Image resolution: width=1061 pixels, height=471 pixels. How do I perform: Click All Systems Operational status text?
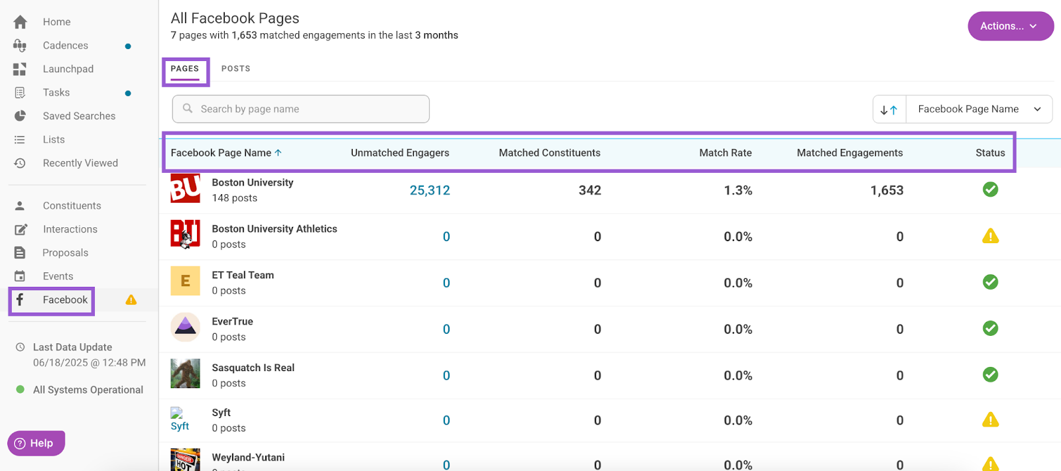click(x=88, y=390)
